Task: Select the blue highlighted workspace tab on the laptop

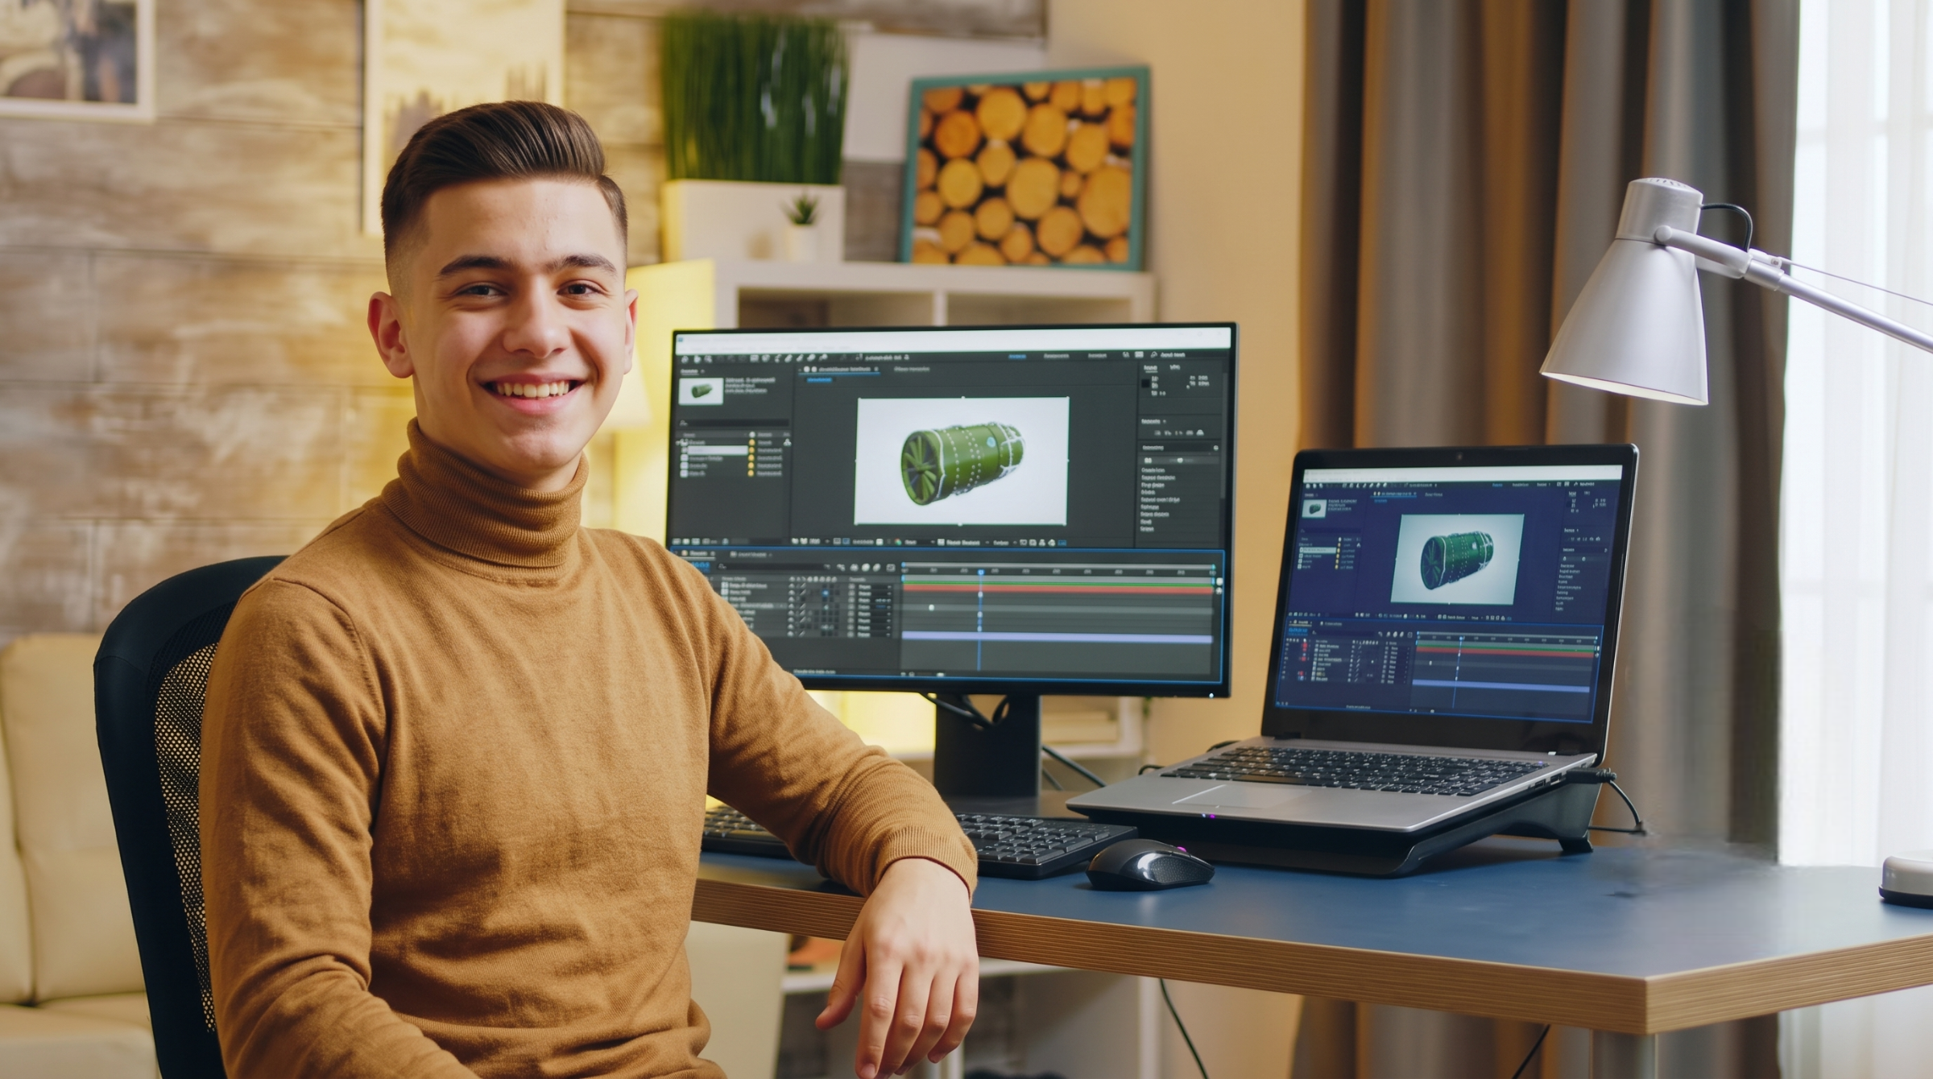Action: [1498, 485]
